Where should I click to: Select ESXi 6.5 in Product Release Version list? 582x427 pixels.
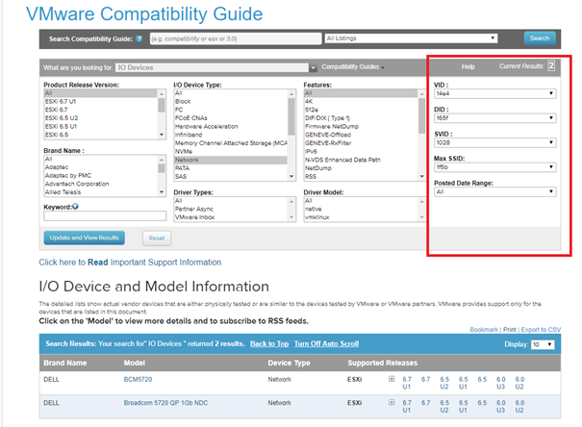(100, 135)
